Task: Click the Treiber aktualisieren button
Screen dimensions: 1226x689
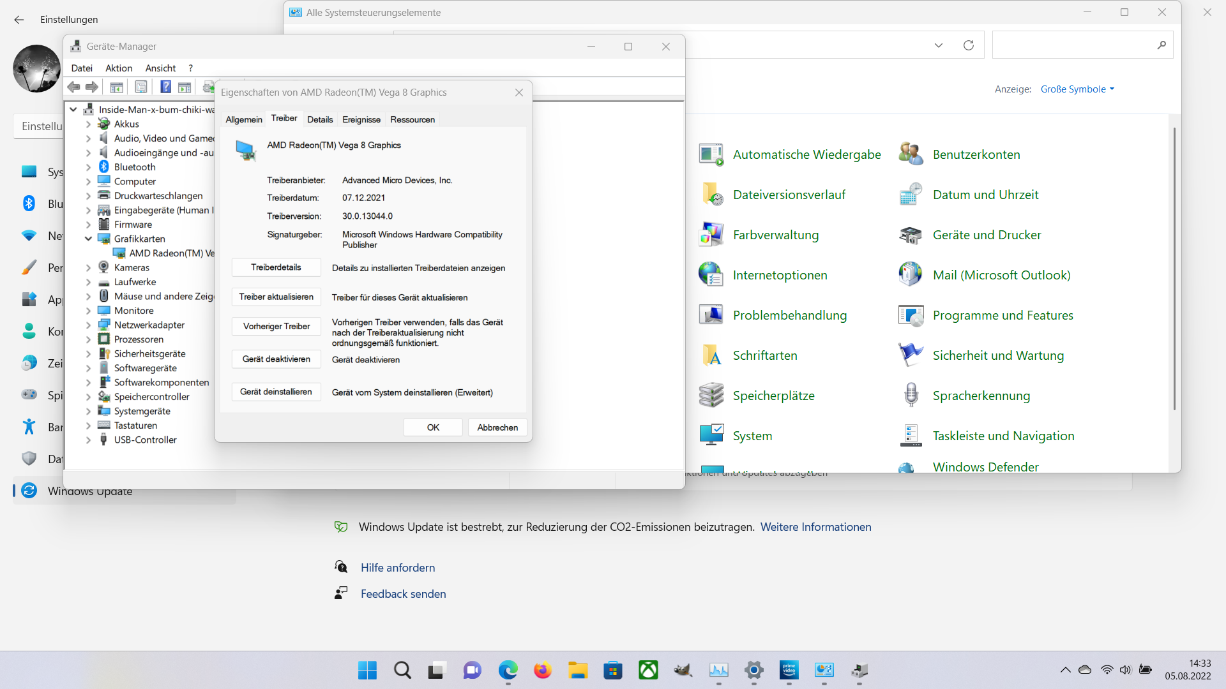Action: point(276,297)
